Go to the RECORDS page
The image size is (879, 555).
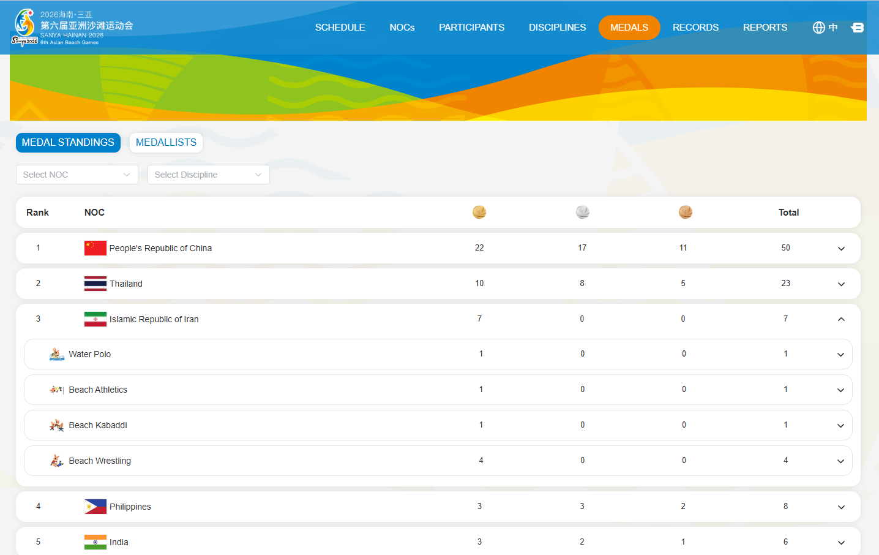(x=695, y=28)
